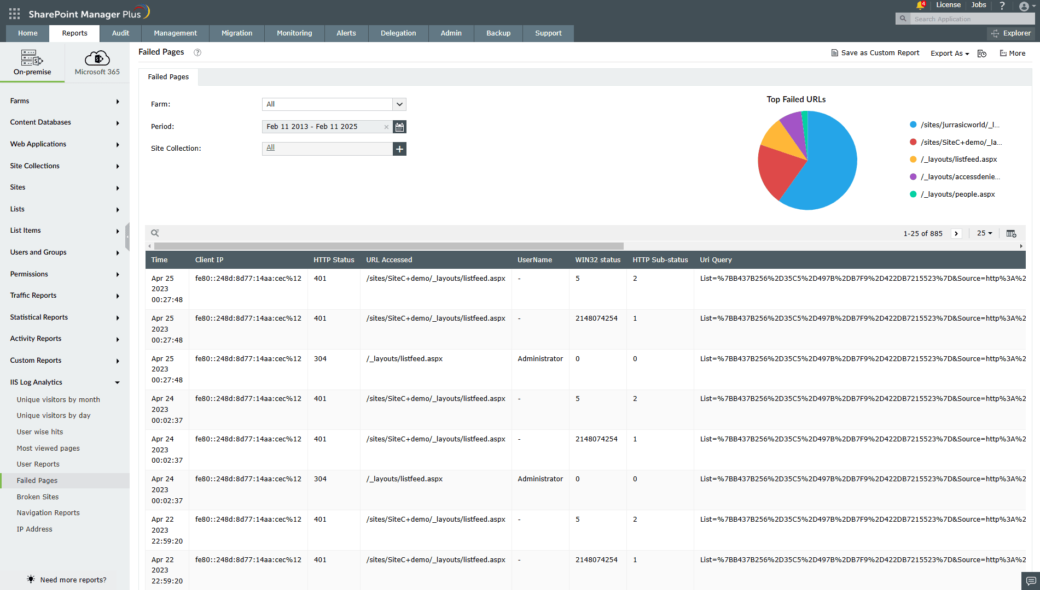Go to the next page of results

[956, 233]
